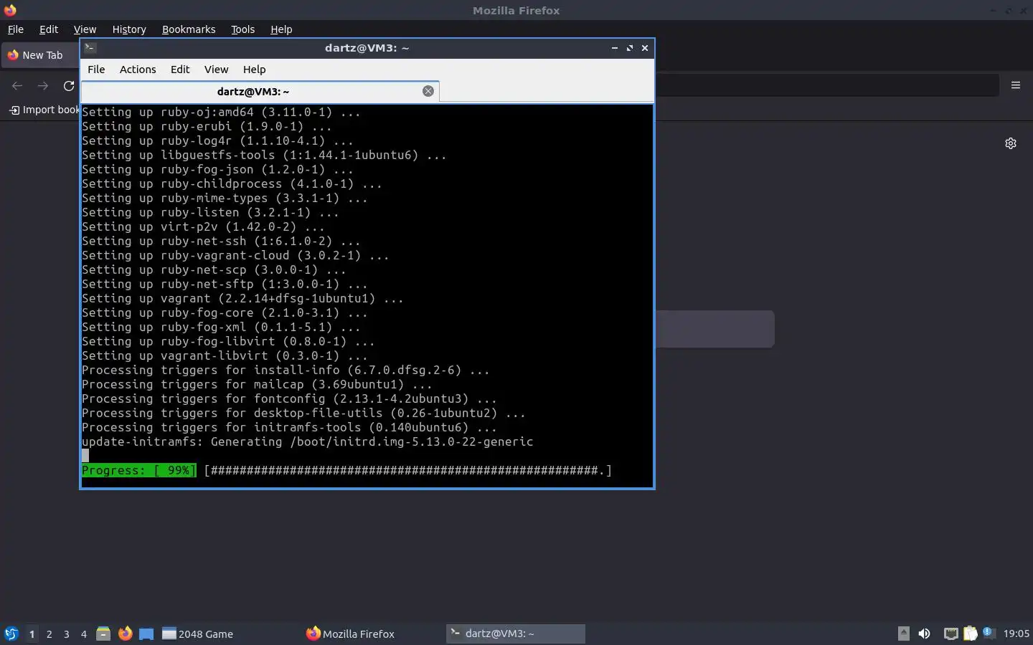Click the new tab search box in Firefox

[x=714, y=329]
